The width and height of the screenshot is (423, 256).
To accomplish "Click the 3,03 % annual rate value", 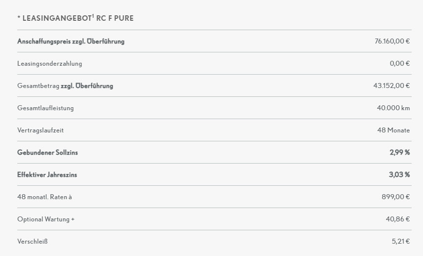I will 399,174.
